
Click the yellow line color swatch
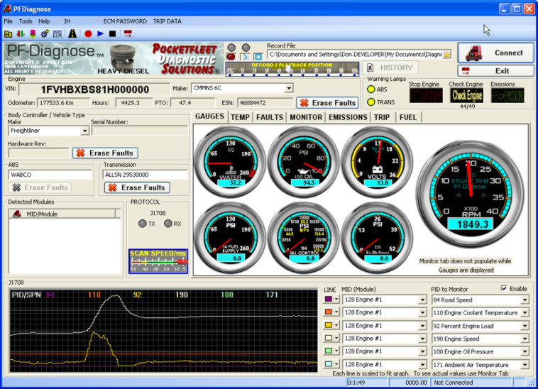329,325
